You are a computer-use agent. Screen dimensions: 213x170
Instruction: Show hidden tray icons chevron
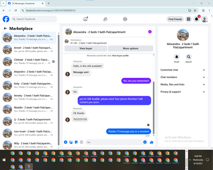190,160
